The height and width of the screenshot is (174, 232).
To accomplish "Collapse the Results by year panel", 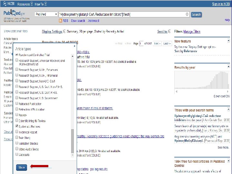I will 228,67.
